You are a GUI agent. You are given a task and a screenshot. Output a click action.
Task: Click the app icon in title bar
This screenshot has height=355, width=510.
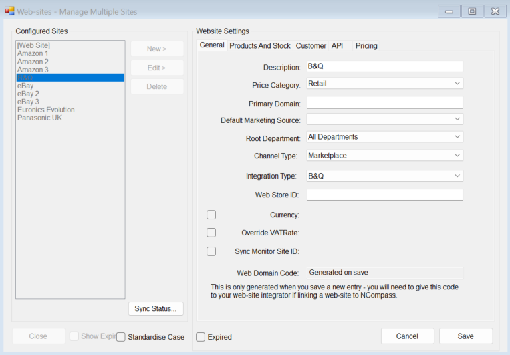[9, 11]
